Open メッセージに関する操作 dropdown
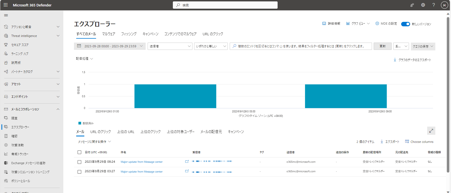The height and width of the screenshot is (193, 451). pos(94,142)
